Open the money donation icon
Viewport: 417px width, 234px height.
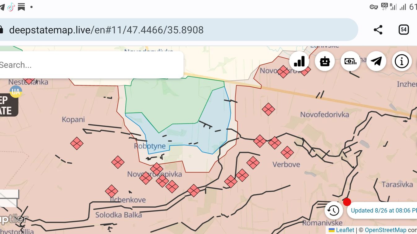pyautogui.click(x=350, y=61)
